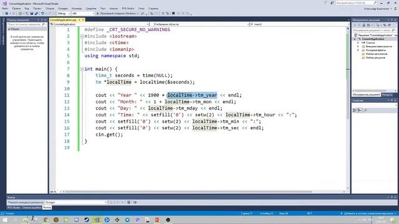399x224 pixels.
Task: Click the Undo toolbar icon
Action: tap(42, 14)
